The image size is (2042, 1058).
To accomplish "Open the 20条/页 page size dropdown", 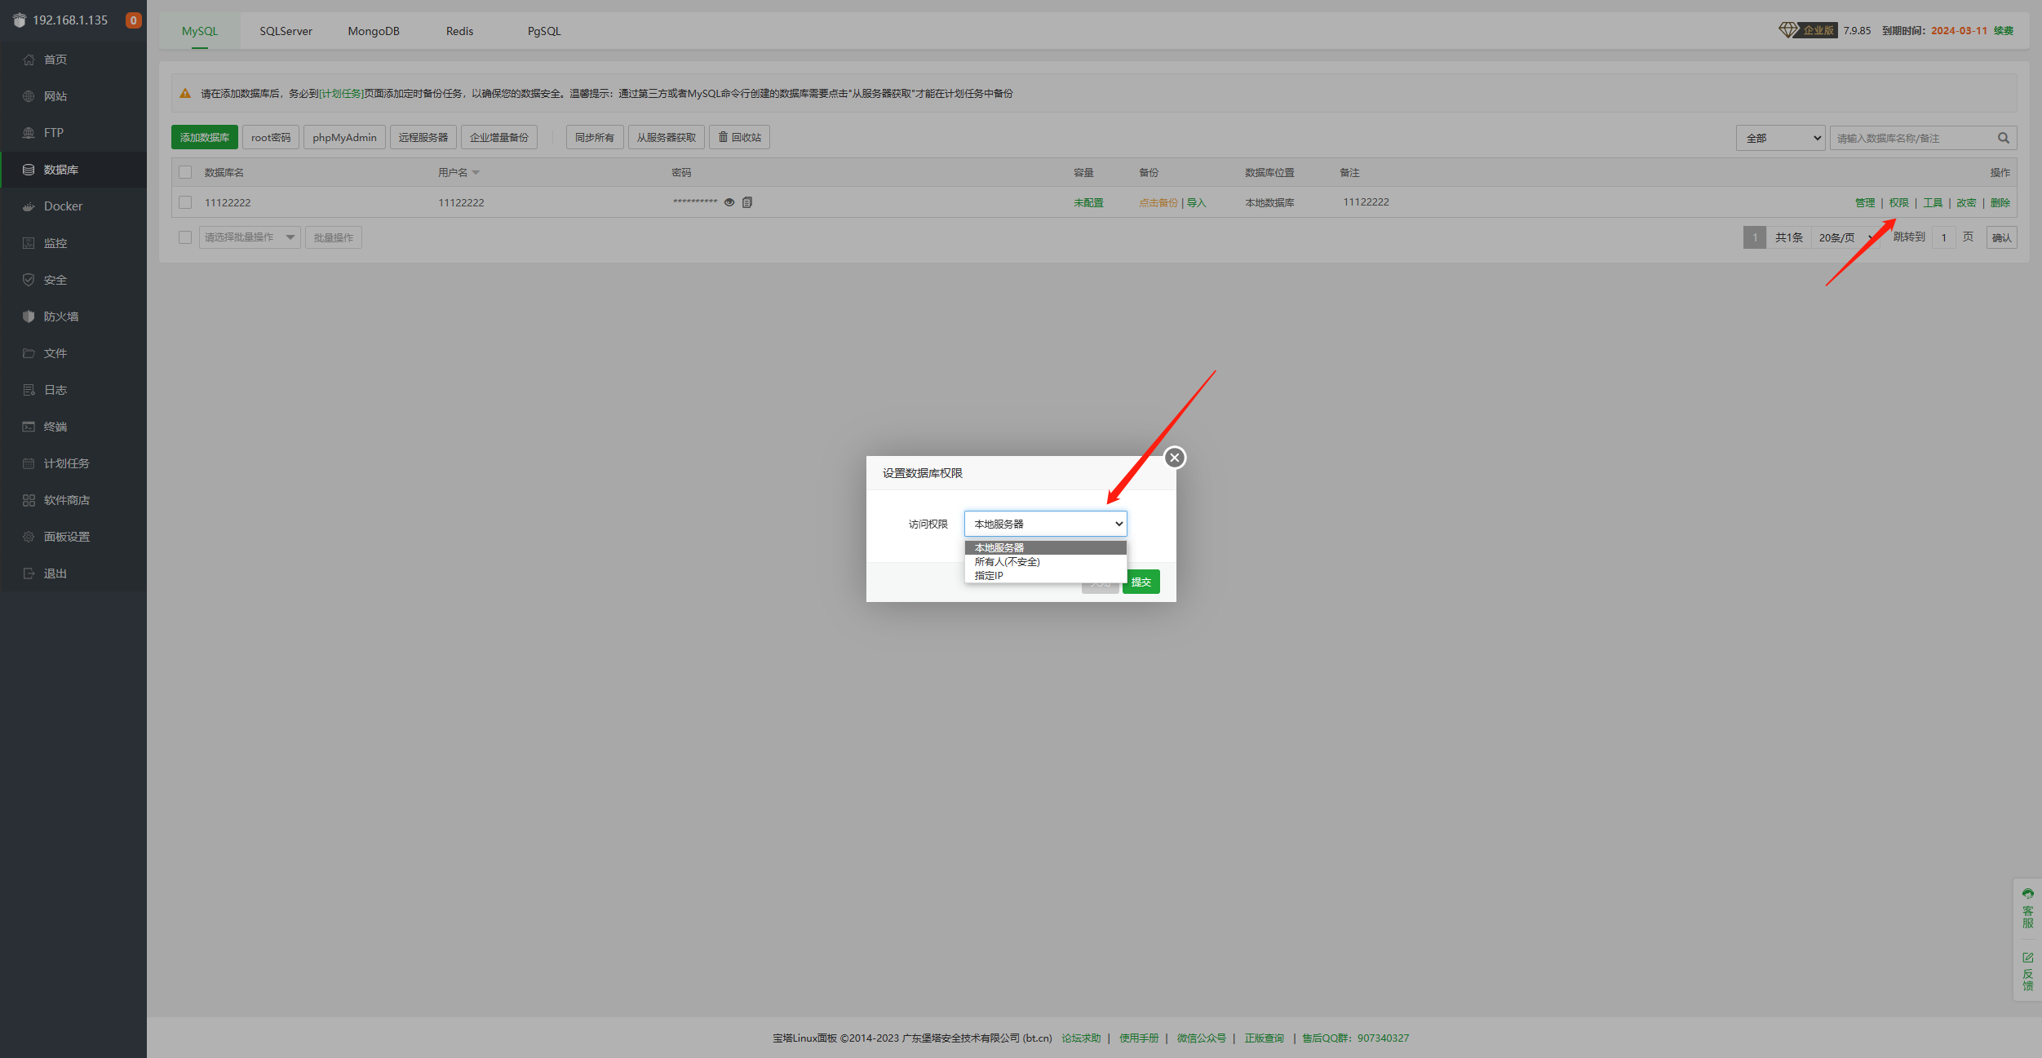I will pos(1845,237).
